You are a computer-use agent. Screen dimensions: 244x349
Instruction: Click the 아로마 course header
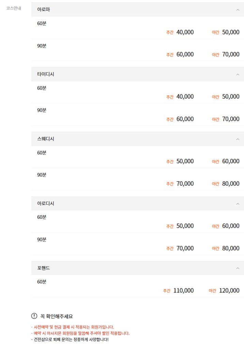44,10
